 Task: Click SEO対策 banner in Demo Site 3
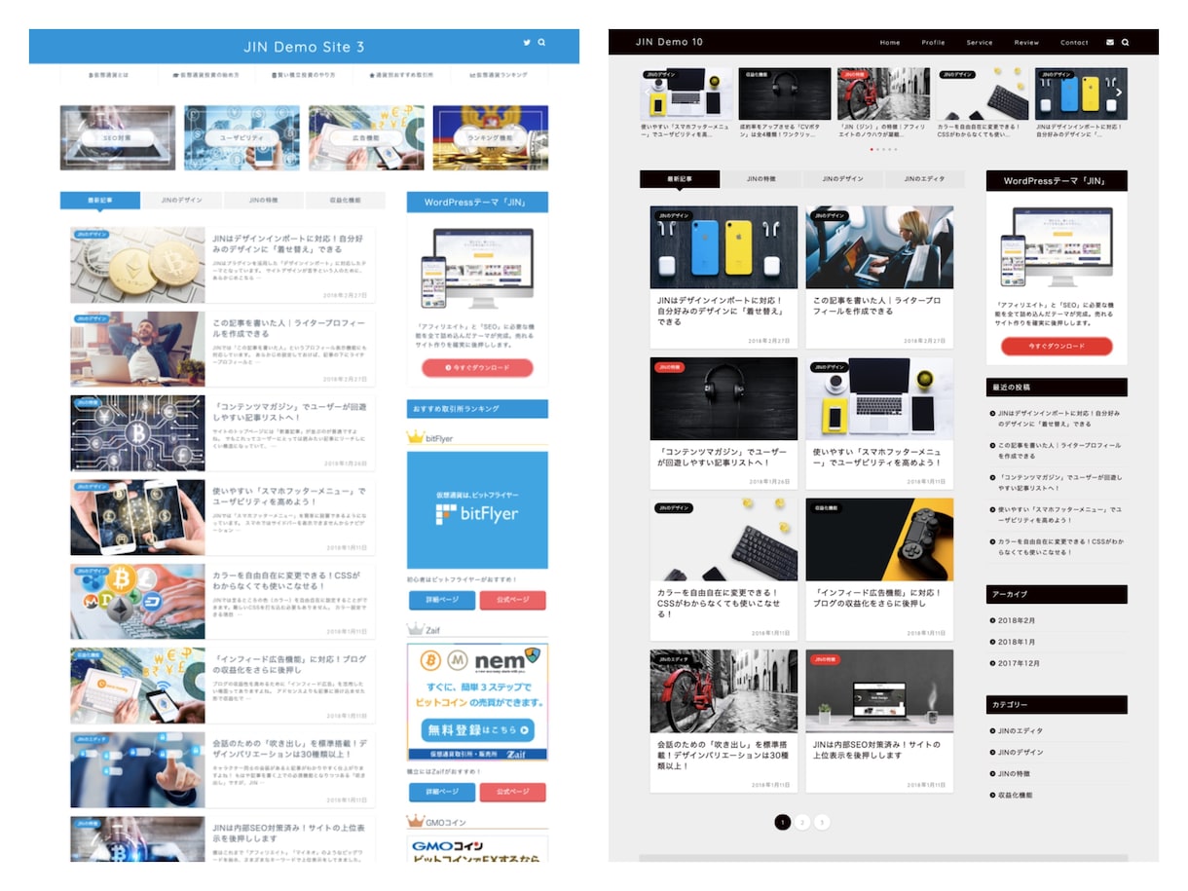[118, 138]
